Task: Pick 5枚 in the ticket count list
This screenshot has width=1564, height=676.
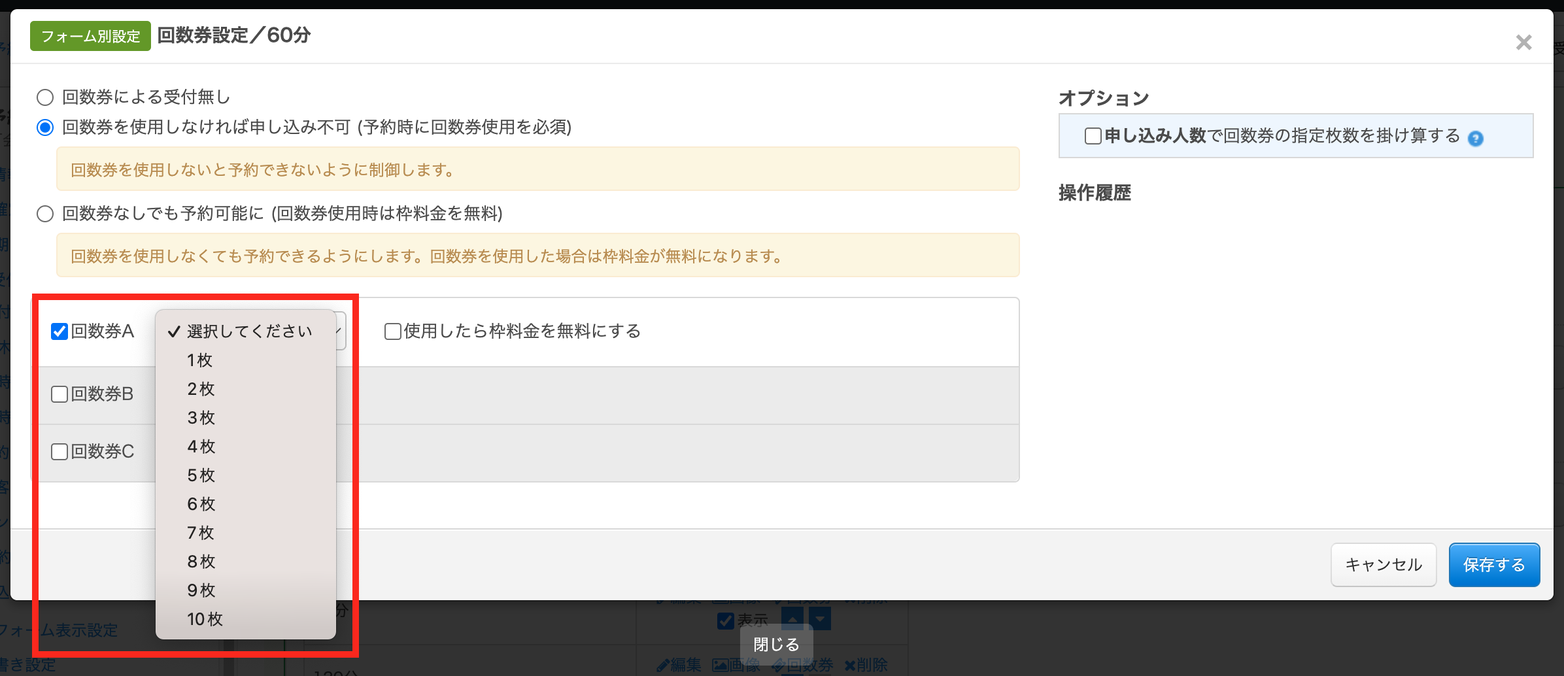Action: coord(201,475)
